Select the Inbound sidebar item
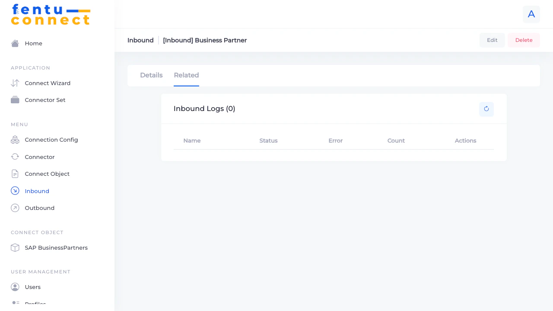Image resolution: width=553 pixels, height=311 pixels. [x=37, y=191]
